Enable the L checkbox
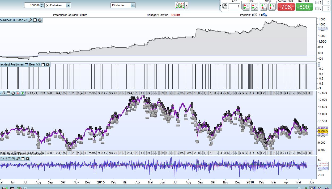This screenshot has height=189, width=332. [317, 9]
